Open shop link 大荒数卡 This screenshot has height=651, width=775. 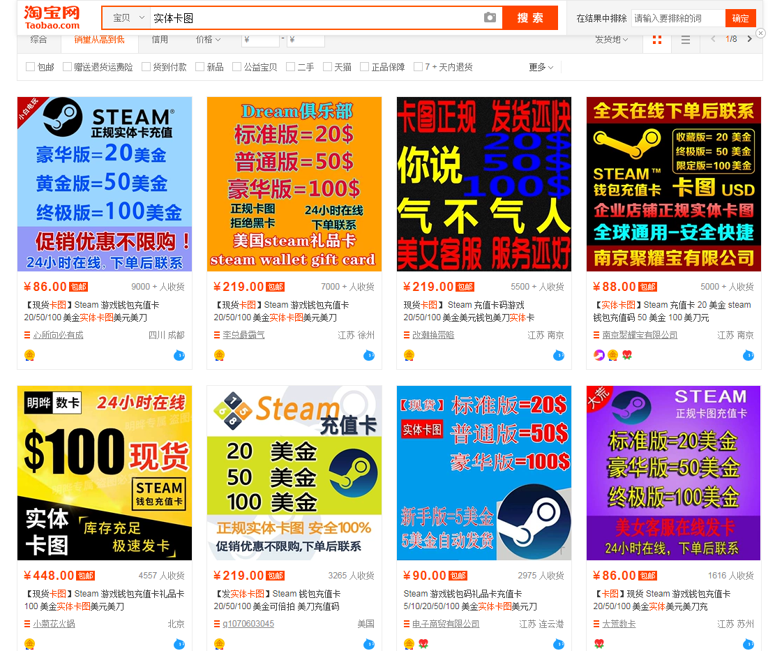click(x=619, y=624)
